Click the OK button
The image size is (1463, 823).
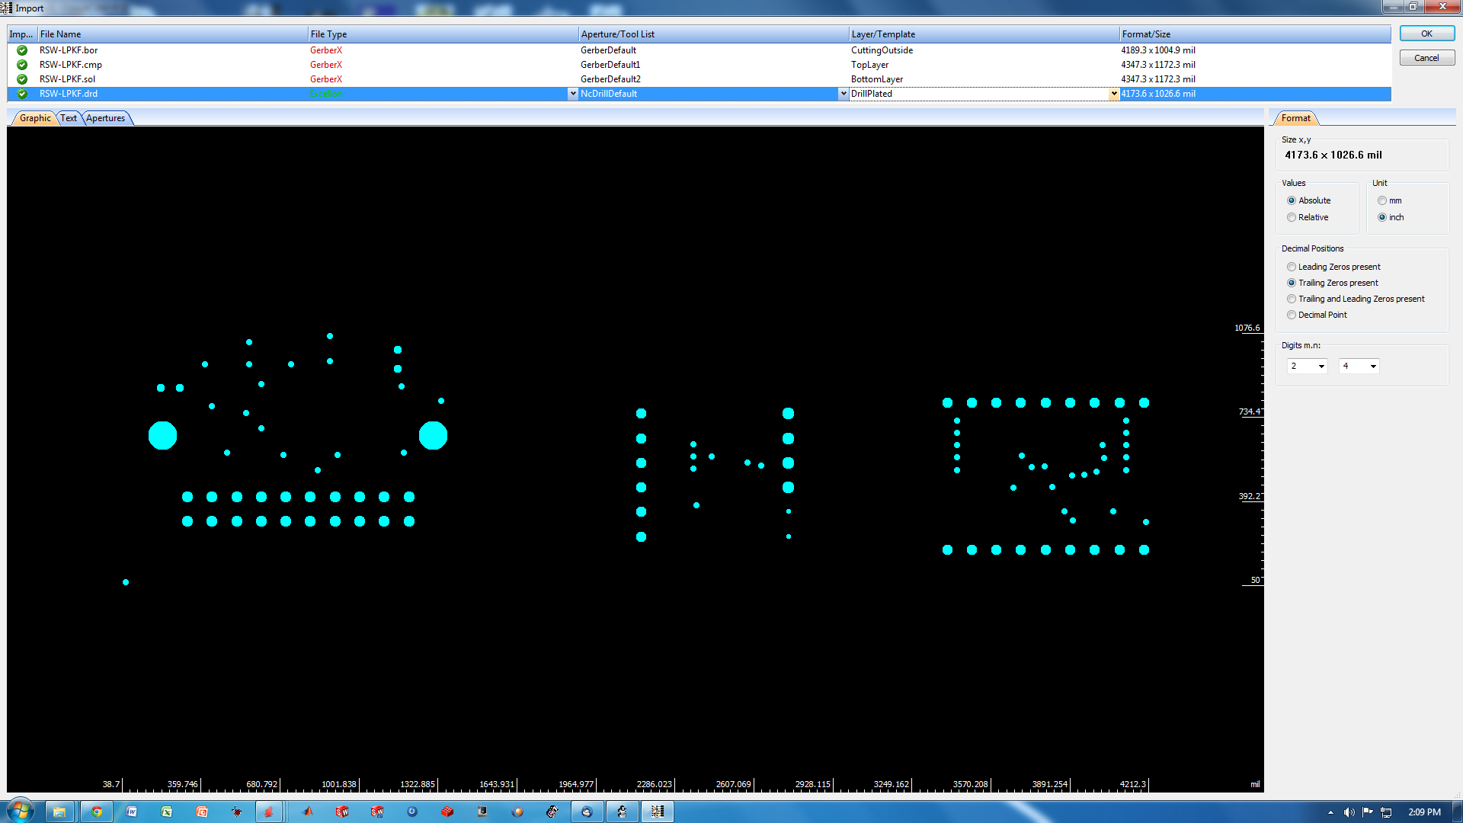pos(1426,34)
